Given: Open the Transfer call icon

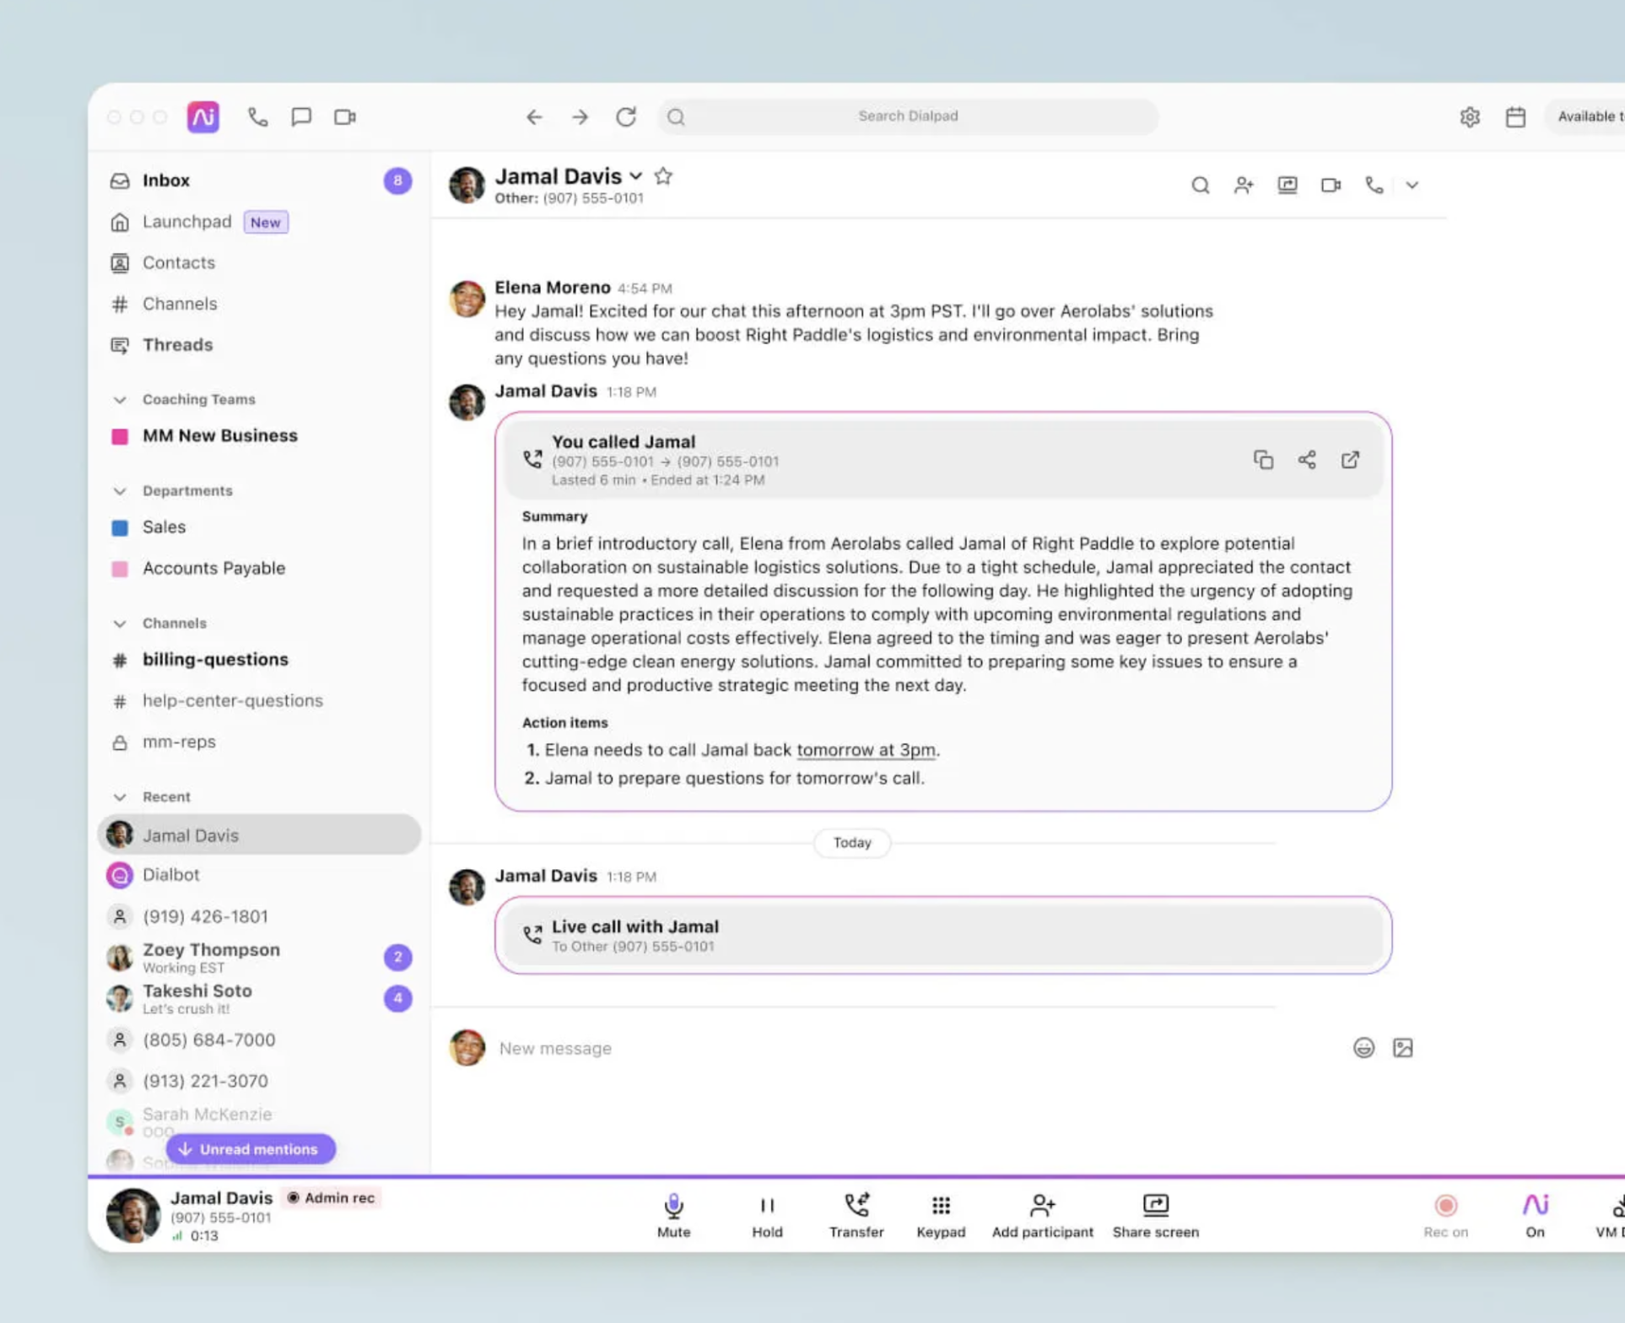Looking at the screenshot, I should click(856, 1206).
